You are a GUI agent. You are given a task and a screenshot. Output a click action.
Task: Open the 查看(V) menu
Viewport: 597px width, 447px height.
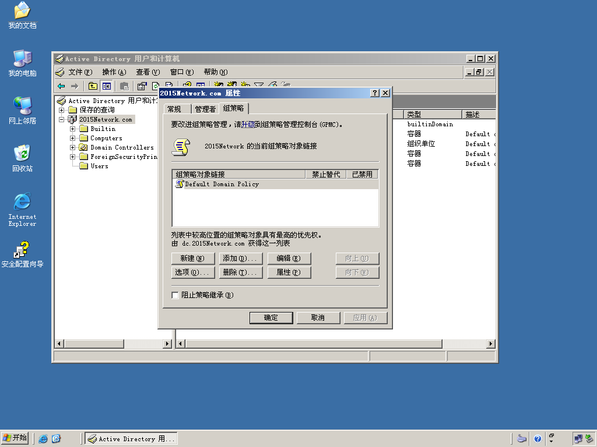click(x=148, y=72)
